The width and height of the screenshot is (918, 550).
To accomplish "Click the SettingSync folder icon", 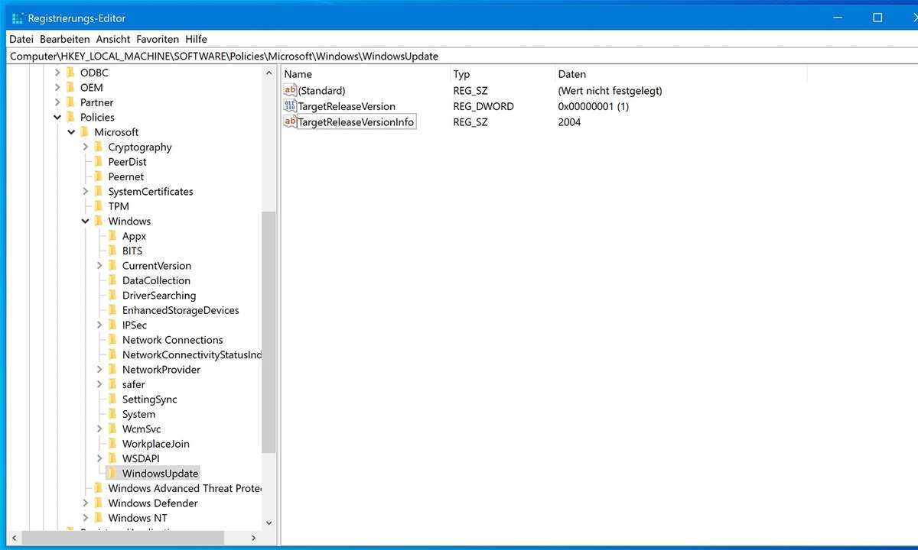I will point(112,399).
